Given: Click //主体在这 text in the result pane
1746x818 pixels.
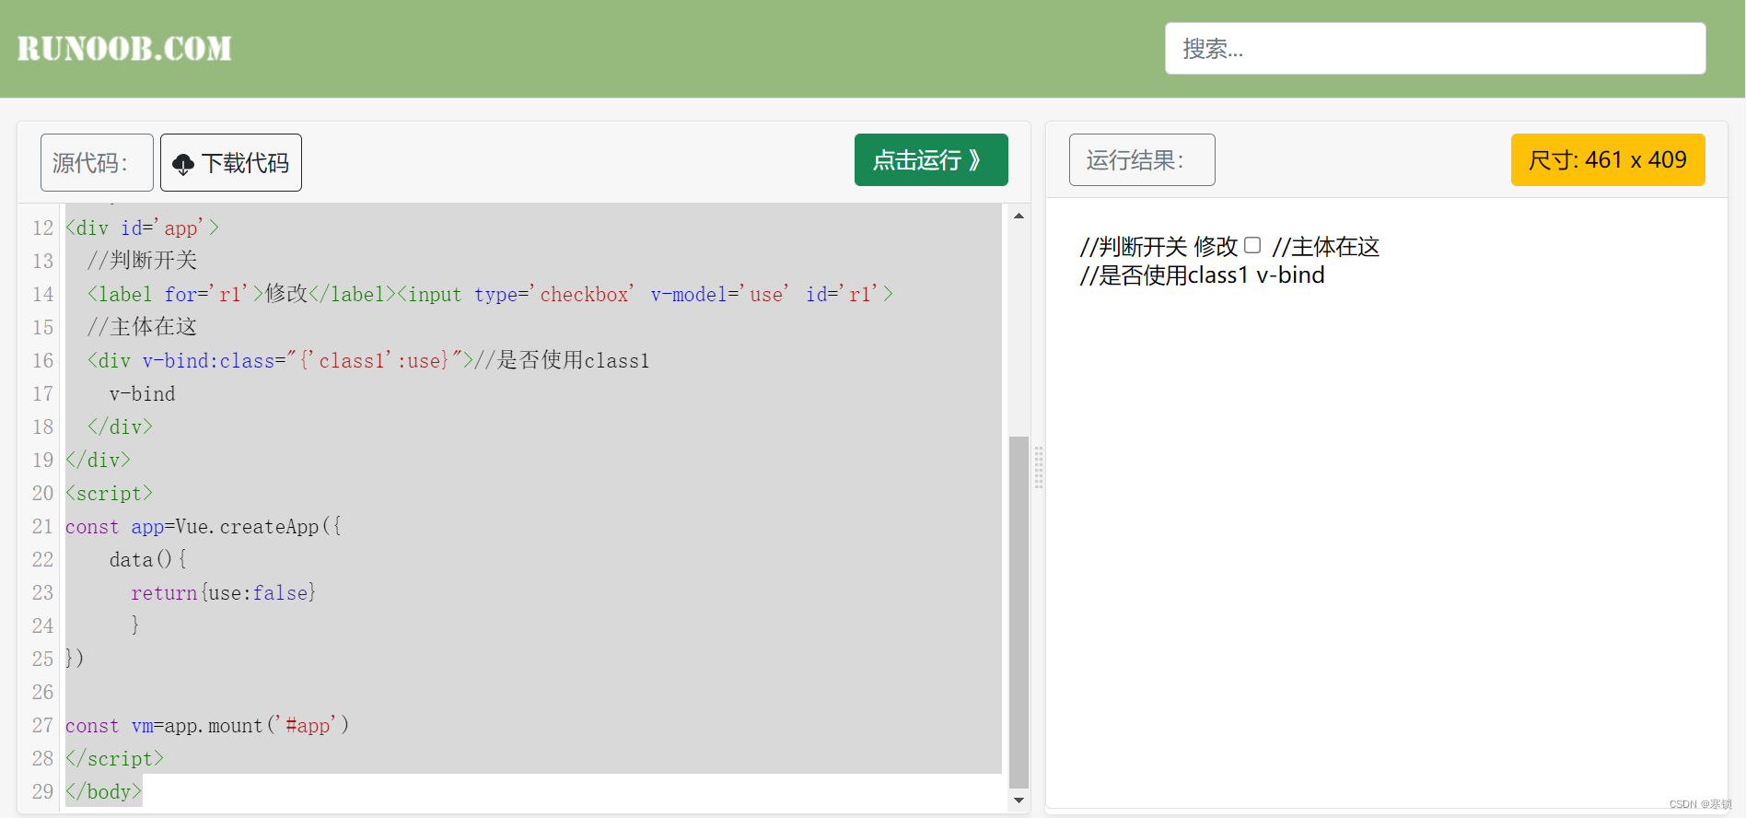Looking at the screenshot, I should click(1326, 247).
